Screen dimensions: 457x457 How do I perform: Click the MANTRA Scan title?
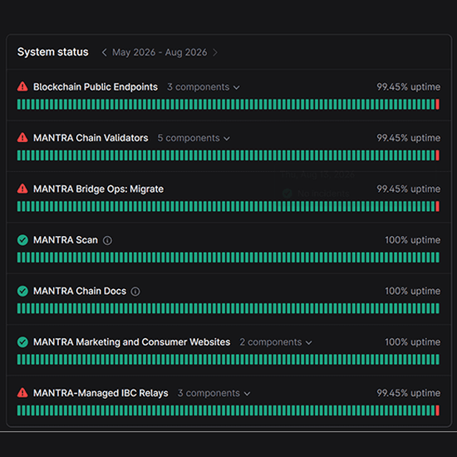click(66, 240)
